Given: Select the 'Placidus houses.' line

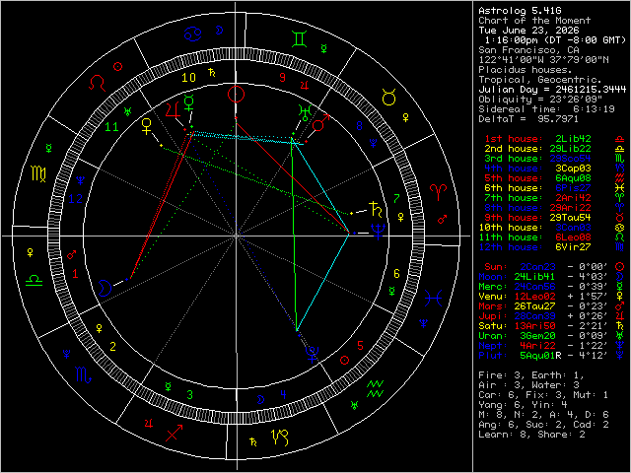Looking at the screenshot, I should point(526,70).
